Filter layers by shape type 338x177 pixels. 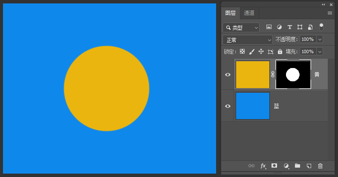point(300,27)
